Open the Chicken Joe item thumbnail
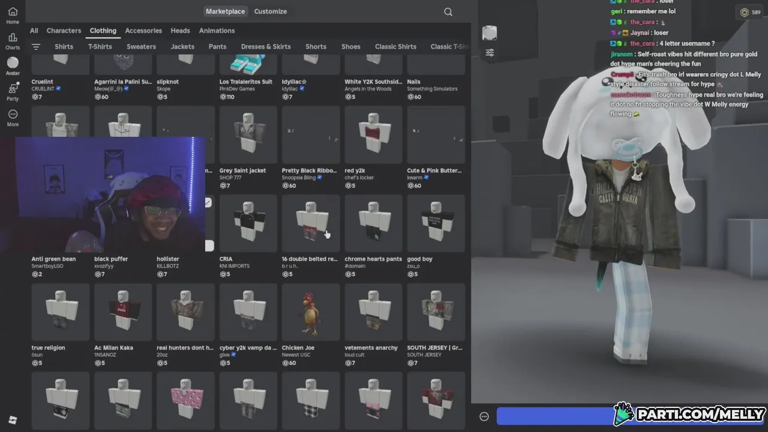The image size is (768, 432). pos(311,312)
